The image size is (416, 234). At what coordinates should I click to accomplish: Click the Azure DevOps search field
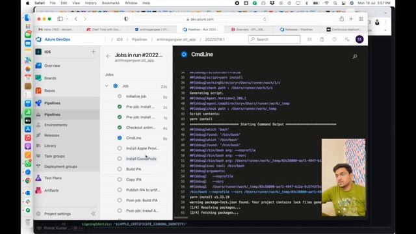(274, 39)
